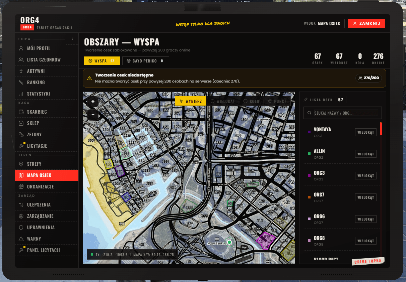Open the Skarbiec vault page
This screenshot has width=406, height=282.
47,112
